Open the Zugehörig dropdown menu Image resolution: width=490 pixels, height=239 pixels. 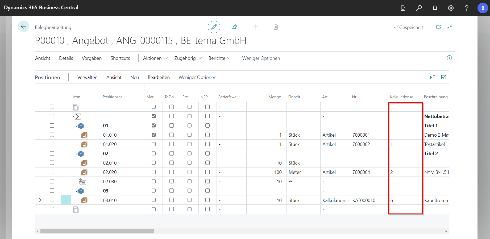point(188,58)
